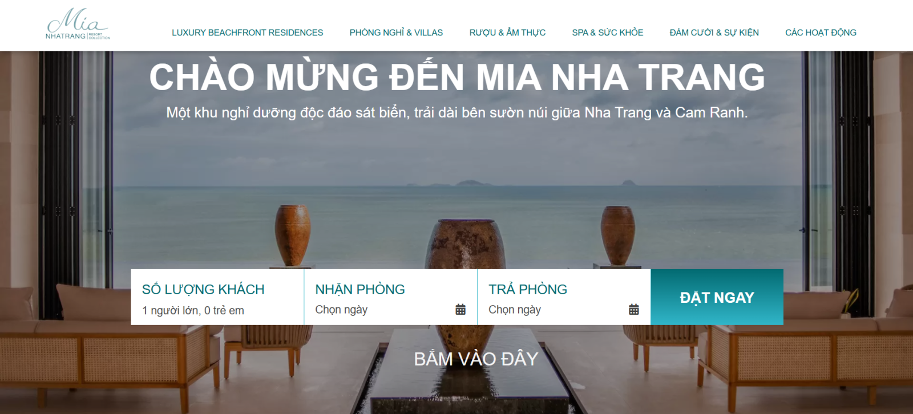The image size is (913, 414).
Task: Click the hero tagline about Cam Ranh
Action: (x=457, y=112)
